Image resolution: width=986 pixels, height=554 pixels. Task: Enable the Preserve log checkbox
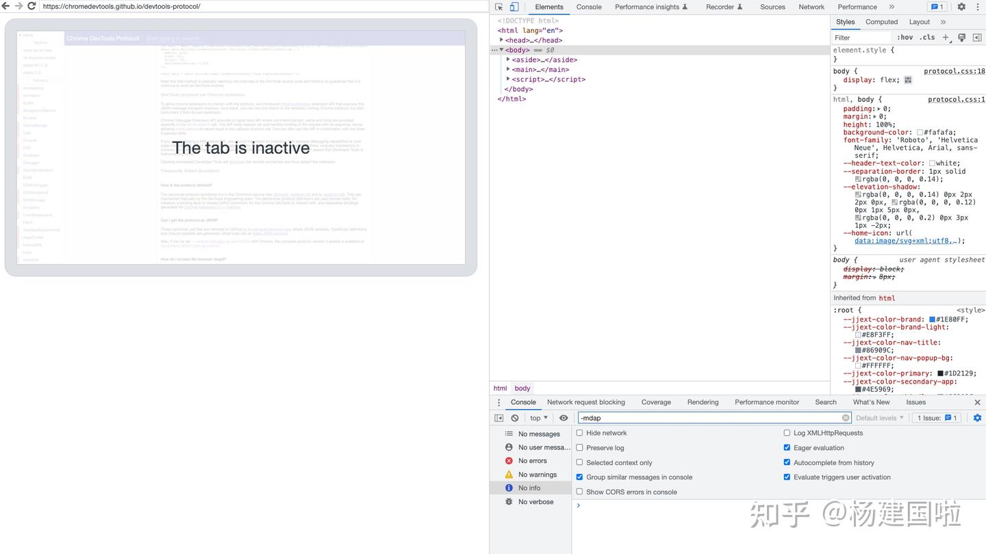pyautogui.click(x=579, y=447)
